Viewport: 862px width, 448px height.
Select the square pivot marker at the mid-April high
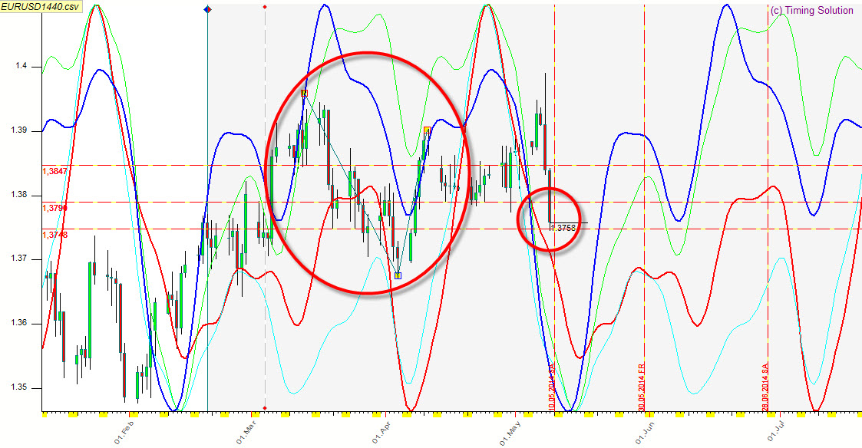(427, 130)
